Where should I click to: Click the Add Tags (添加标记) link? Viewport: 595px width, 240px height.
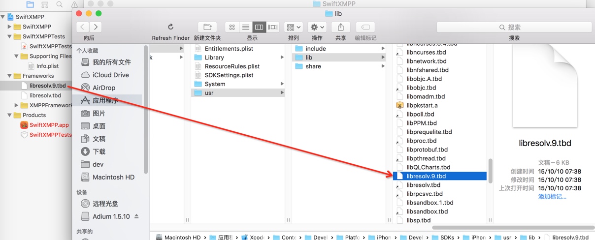point(552,197)
